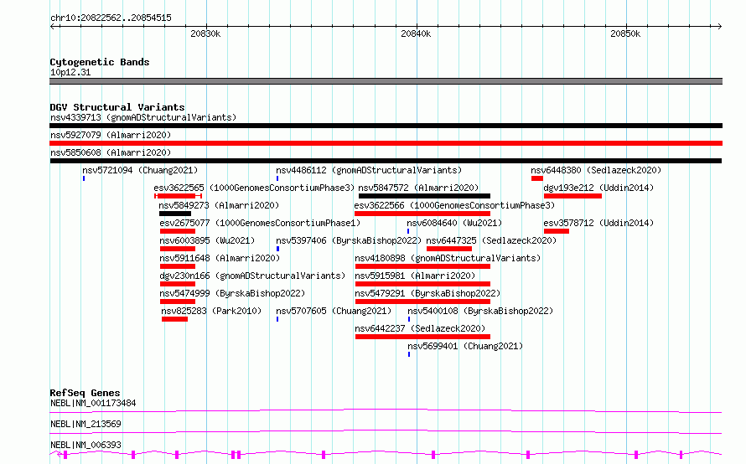The width and height of the screenshot is (746, 464).
Task: Click the chr10:20822562..20854515 coordinate label
Action: pos(111,18)
